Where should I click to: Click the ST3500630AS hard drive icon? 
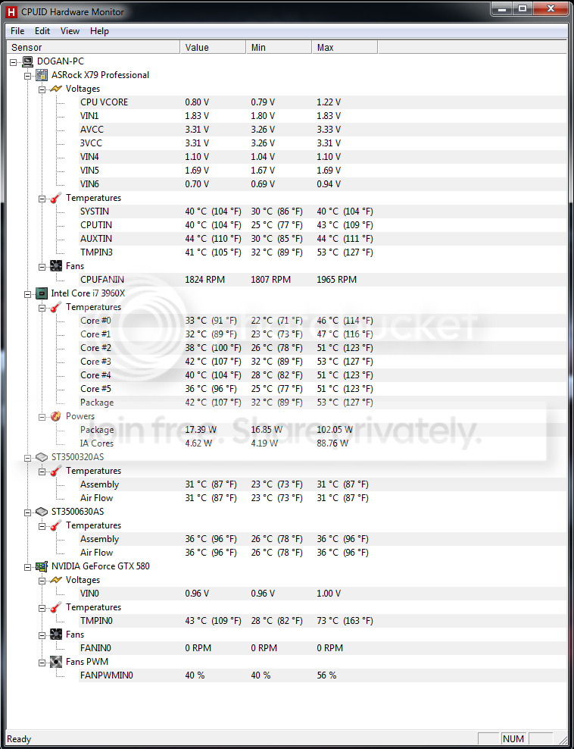coord(42,512)
